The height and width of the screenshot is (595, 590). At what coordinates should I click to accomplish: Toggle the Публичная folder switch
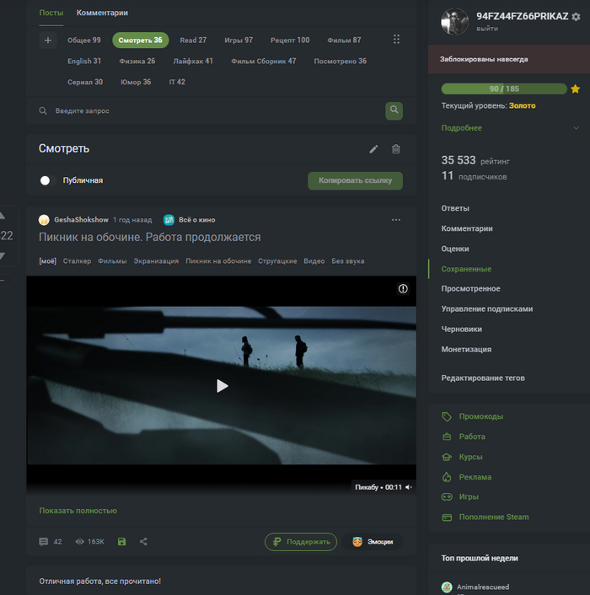point(47,180)
